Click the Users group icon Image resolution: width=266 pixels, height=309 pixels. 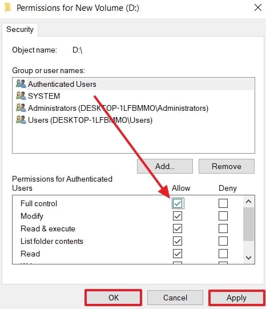21,120
